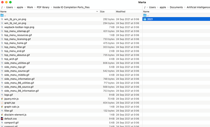Click the green zoom window button

point(10,2)
